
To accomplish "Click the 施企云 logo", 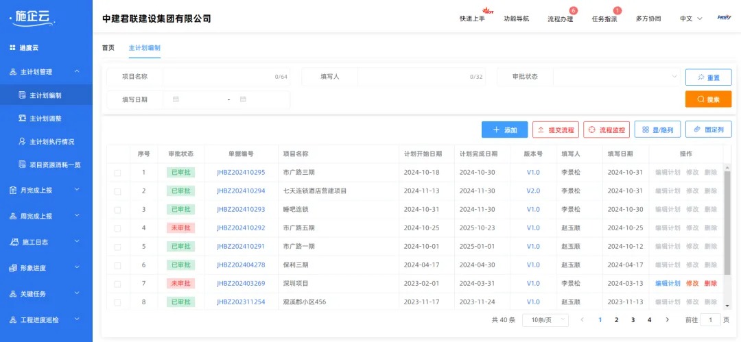I will click(x=32, y=18).
